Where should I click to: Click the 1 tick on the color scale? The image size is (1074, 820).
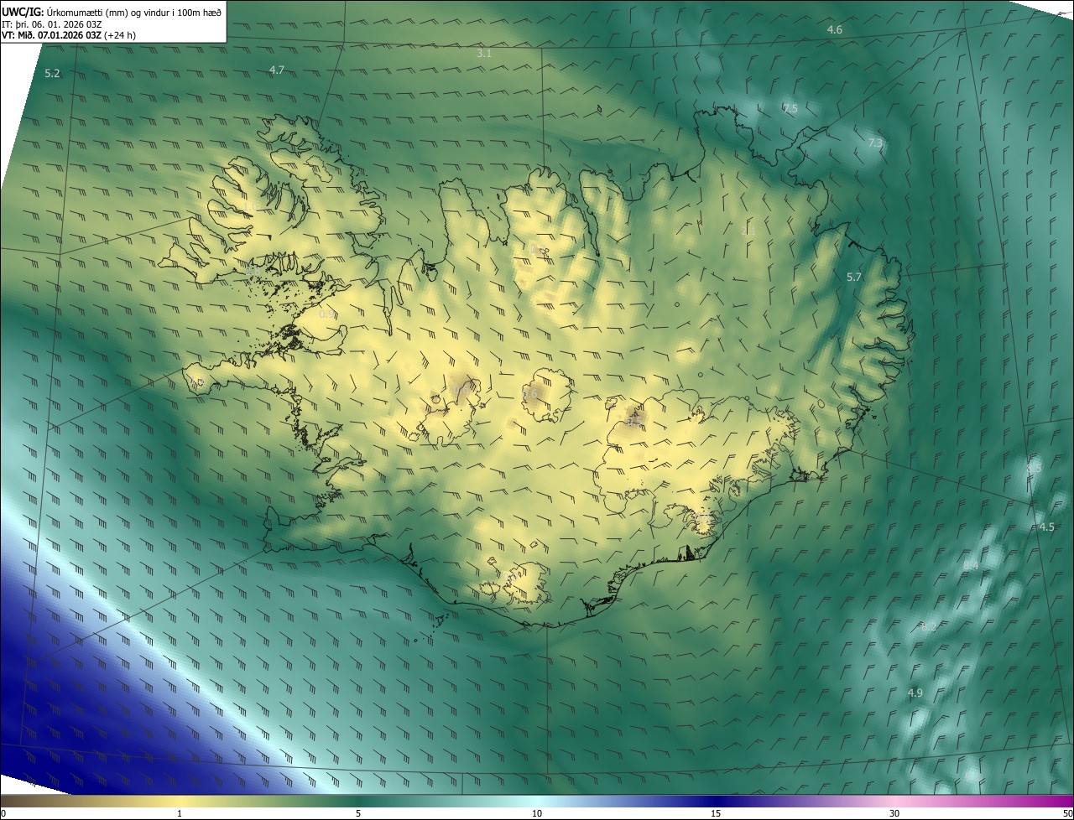(180, 813)
